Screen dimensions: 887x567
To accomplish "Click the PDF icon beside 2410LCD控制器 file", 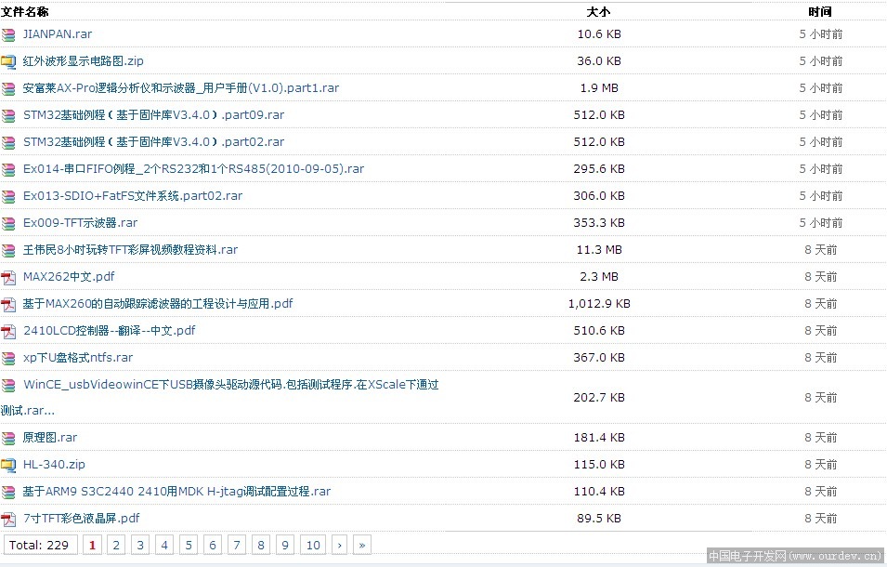I will tap(8, 332).
